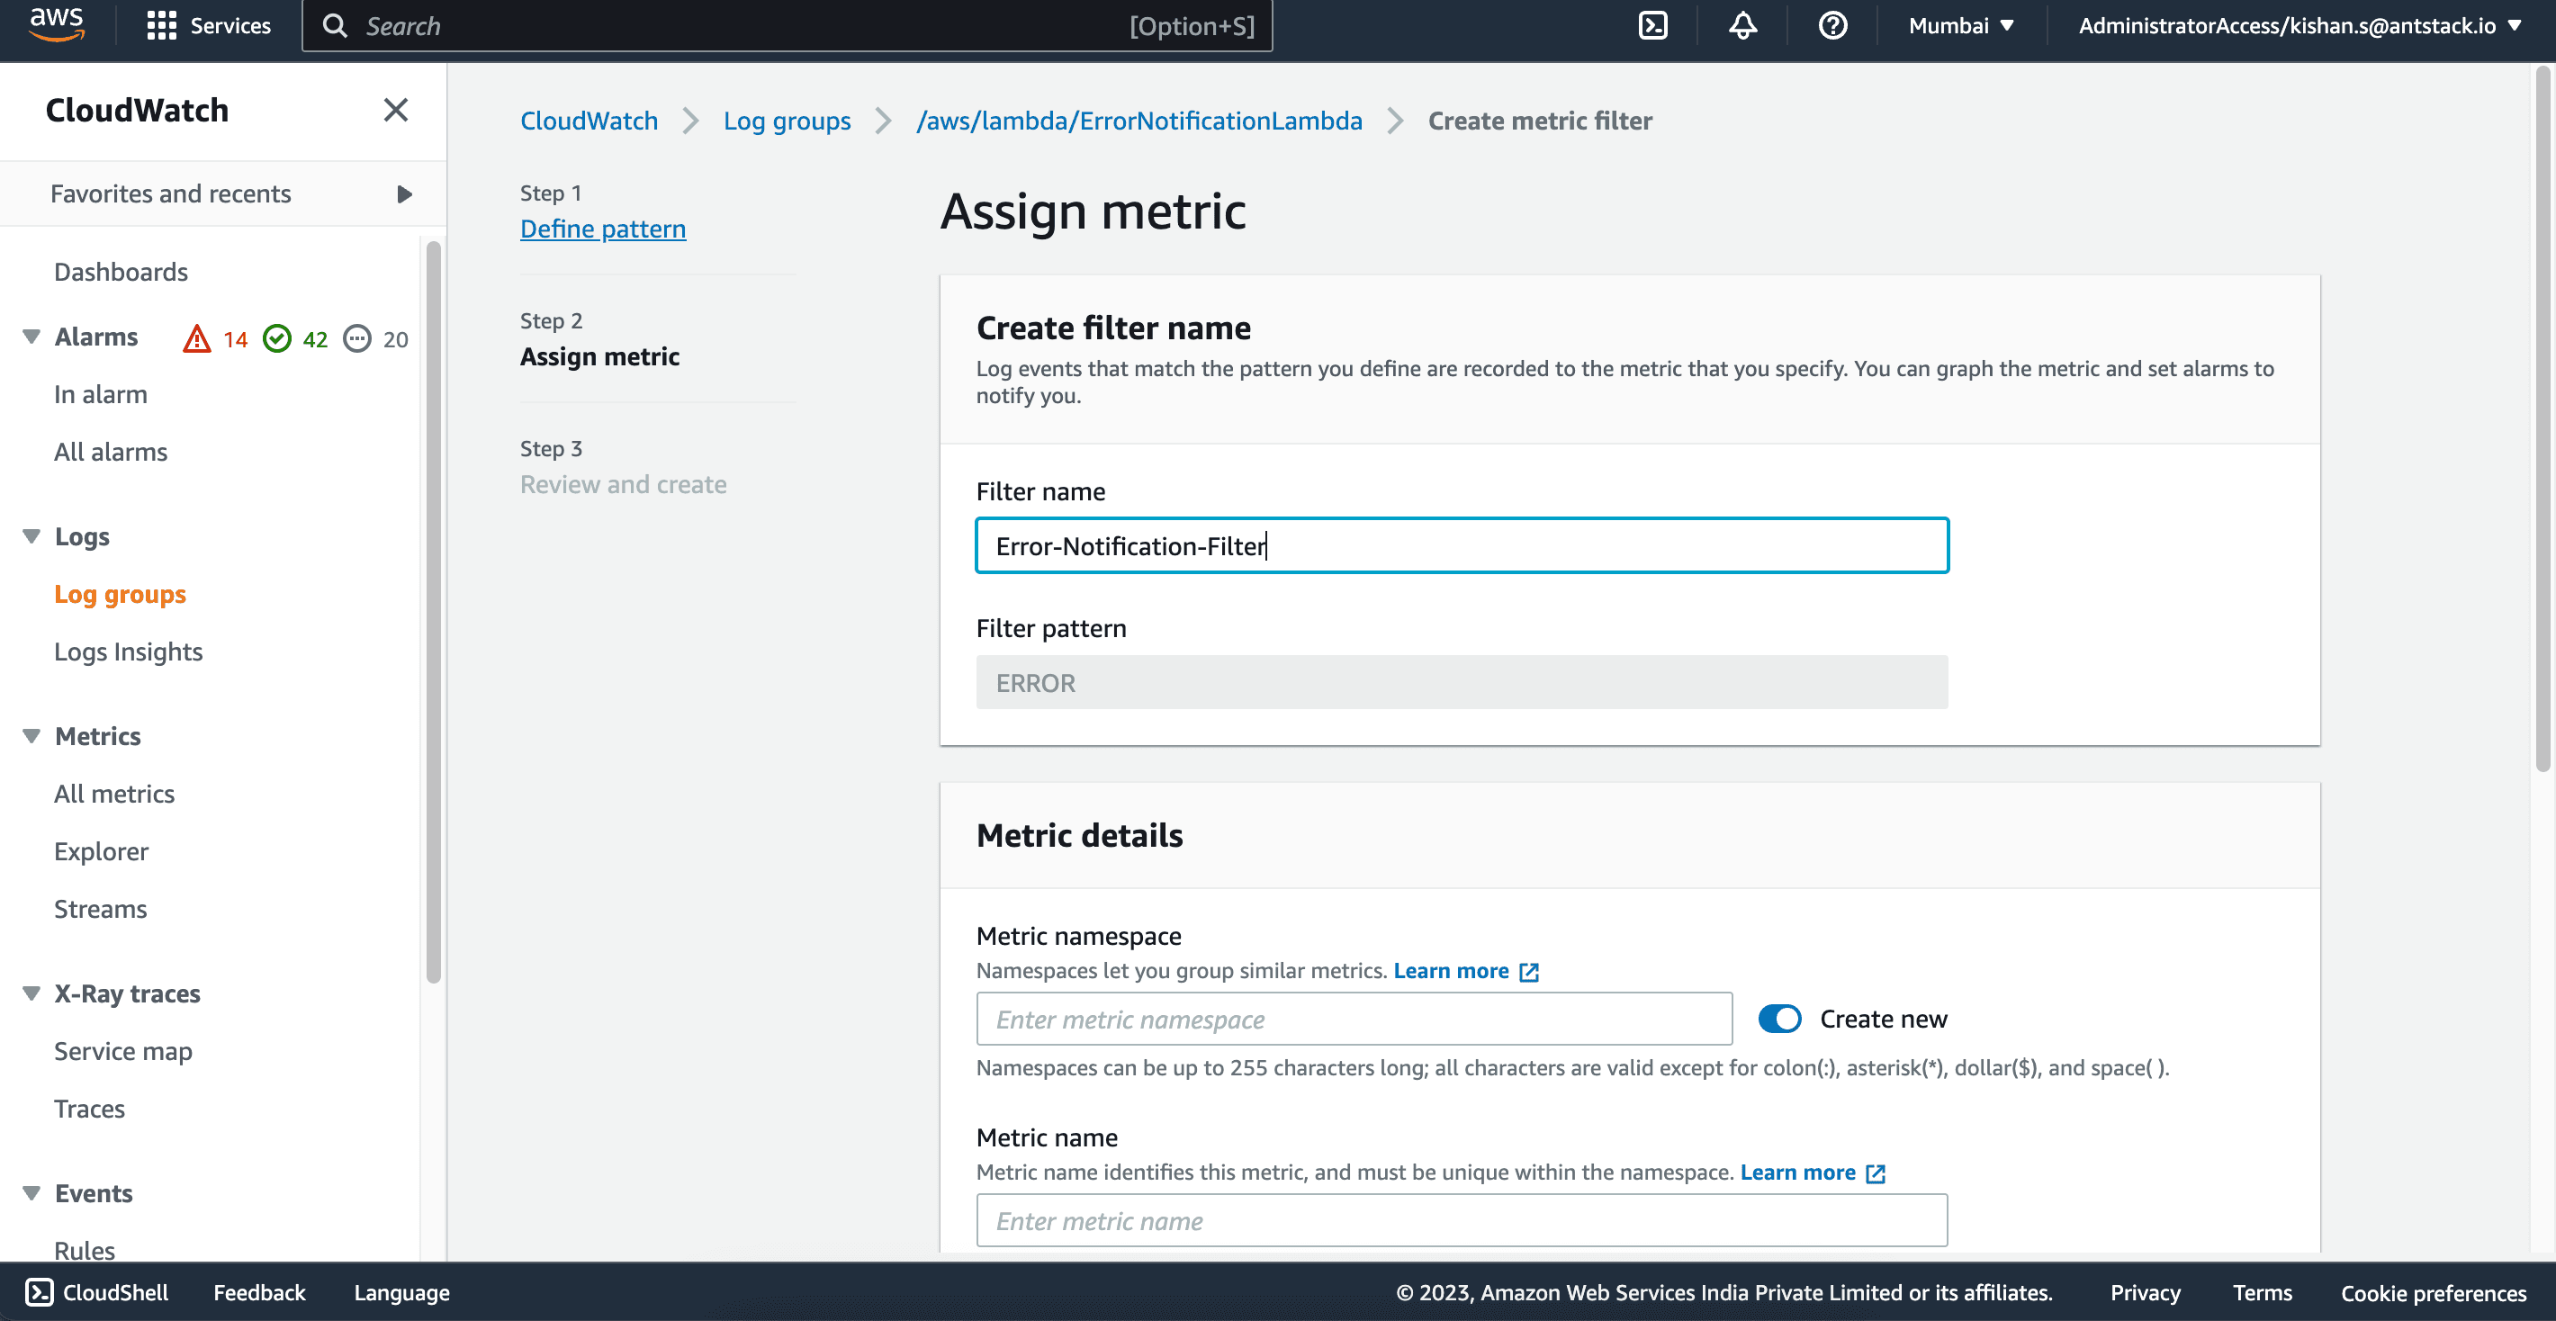Click the disabled Filter pattern field

(x=1462, y=682)
